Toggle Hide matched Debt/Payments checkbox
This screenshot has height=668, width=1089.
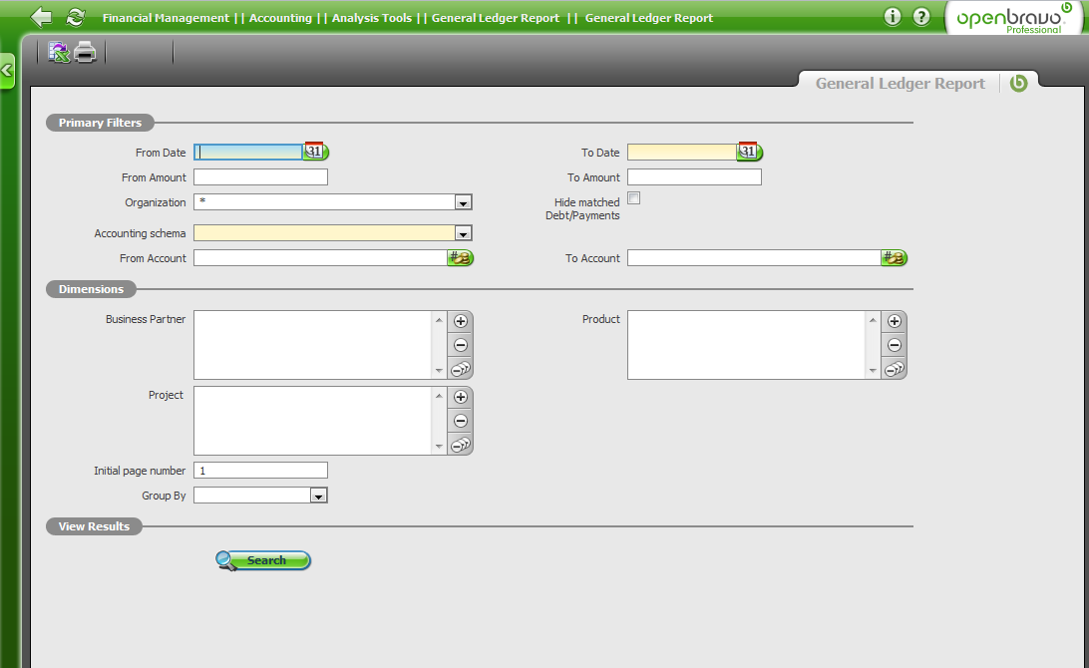[x=634, y=198]
